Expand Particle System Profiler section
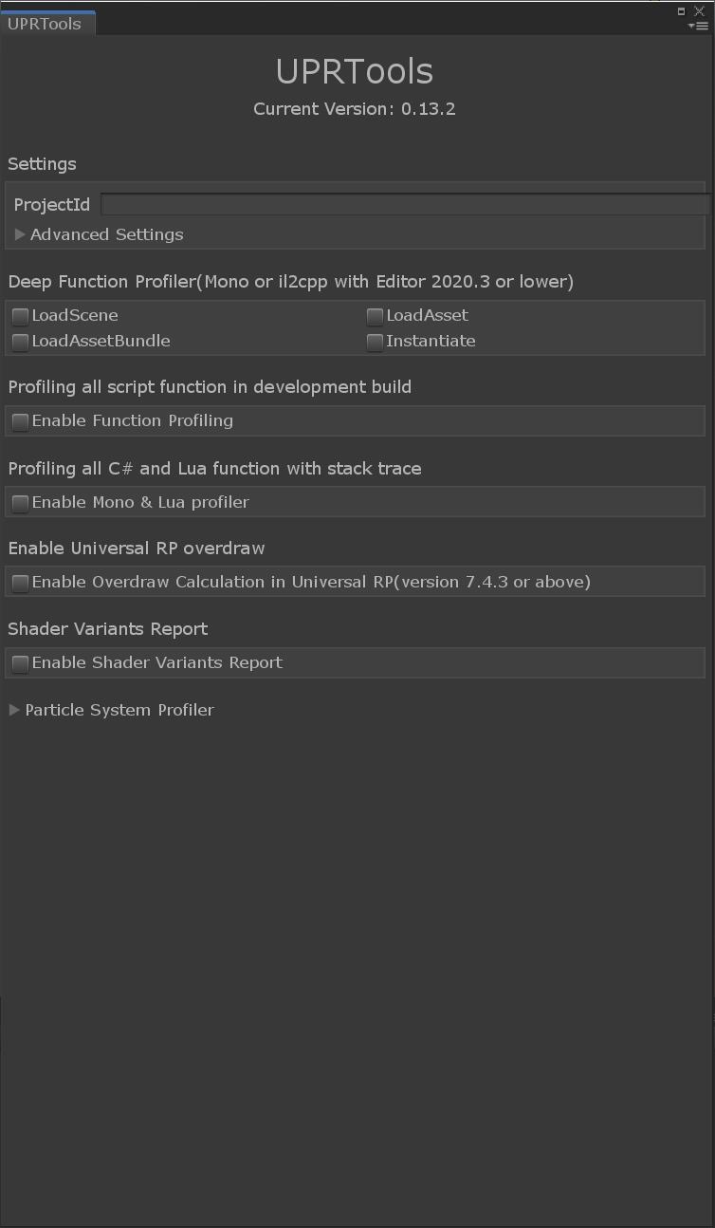 click(x=14, y=710)
